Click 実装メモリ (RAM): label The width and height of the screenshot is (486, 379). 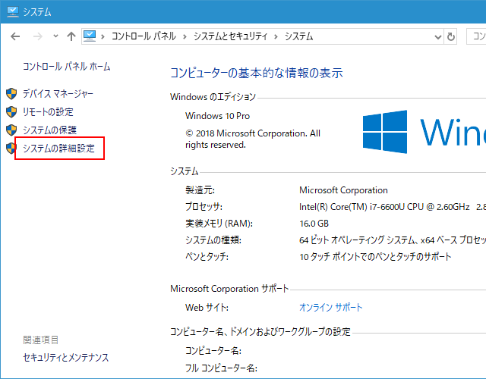click(x=219, y=224)
